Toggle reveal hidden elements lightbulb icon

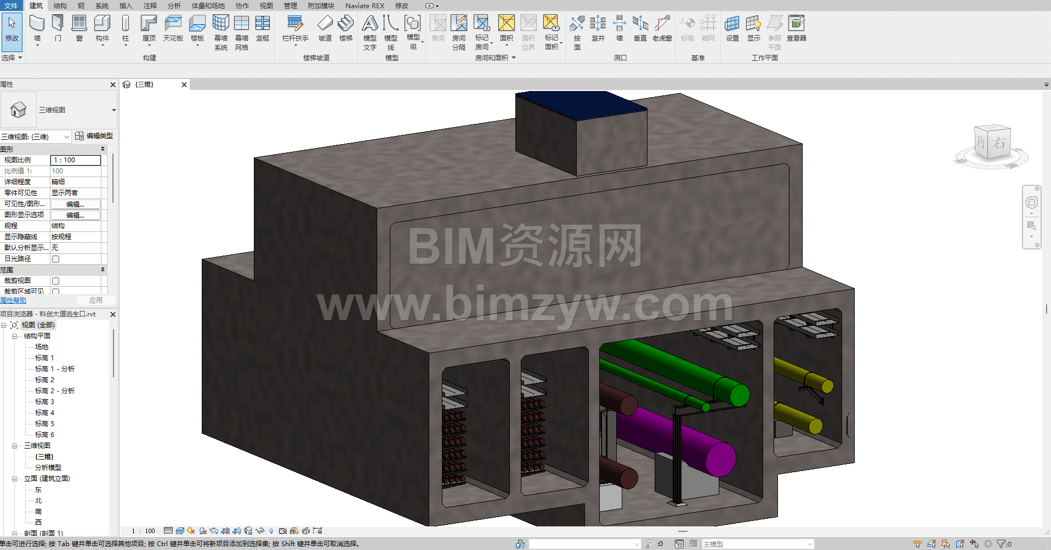[x=271, y=531]
